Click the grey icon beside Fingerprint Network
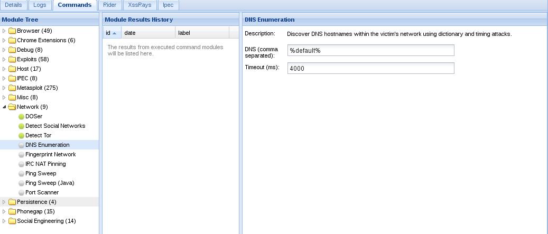Screen dimensions: 548x234 (x=21, y=155)
